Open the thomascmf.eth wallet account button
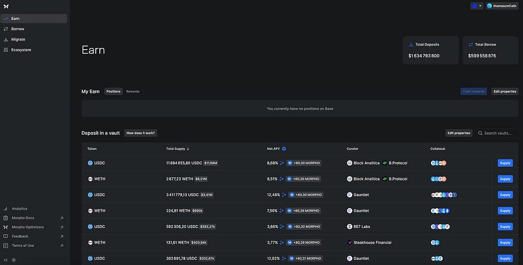Screen dimensions: 523x265 [x=502, y=6]
